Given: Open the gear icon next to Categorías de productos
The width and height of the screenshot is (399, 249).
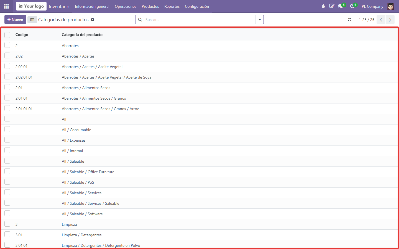Looking at the screenshot, I should [x=93, y=20].
